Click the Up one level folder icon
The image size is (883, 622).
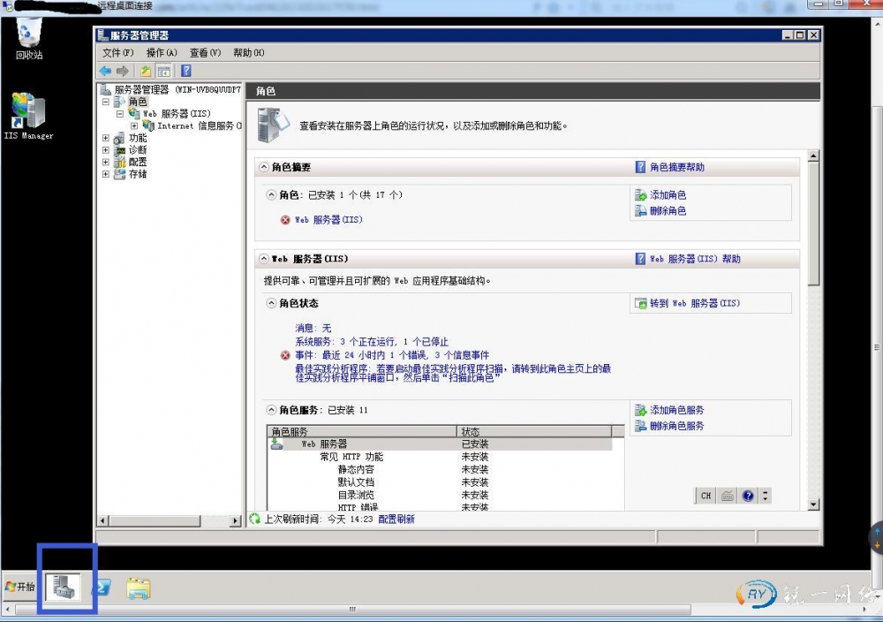[144, 71]
